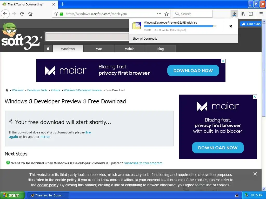Click DOWNLOAD NOW in sidebar ad
The image size is (266, 199).
click(218, 147)
